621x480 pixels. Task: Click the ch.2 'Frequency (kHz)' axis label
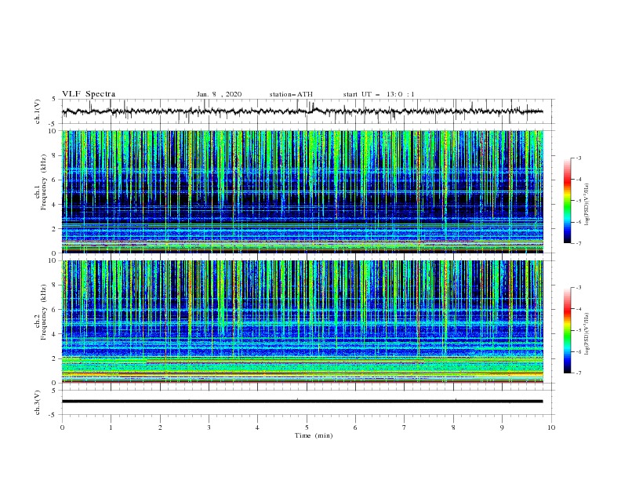click(44, 311)
